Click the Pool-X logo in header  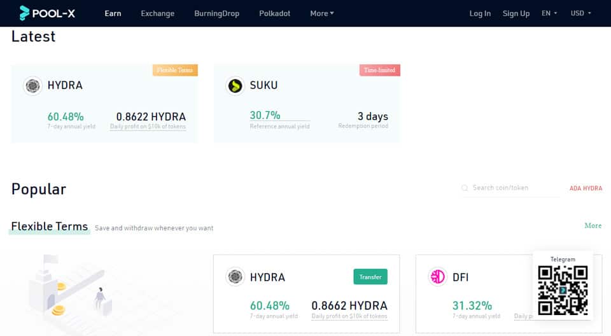(x=47, y=13)
